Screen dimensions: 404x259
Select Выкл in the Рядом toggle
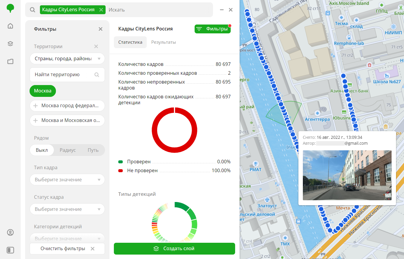[x=42, y=150]
